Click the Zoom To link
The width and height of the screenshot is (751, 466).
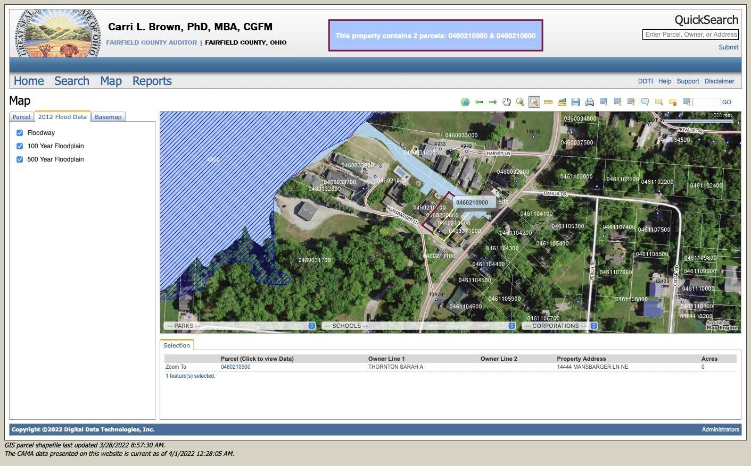(176, 367)
